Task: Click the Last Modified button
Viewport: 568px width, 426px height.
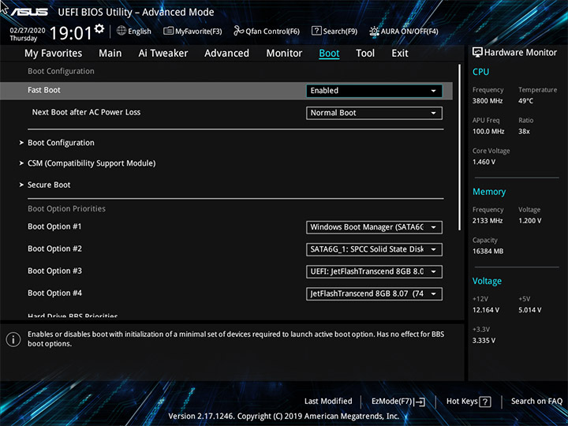Action: pos(328,401)
